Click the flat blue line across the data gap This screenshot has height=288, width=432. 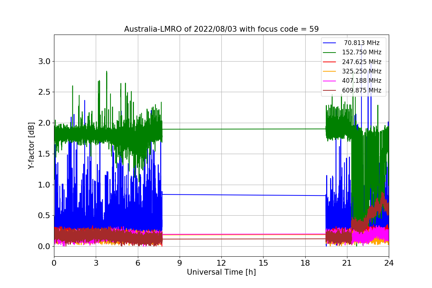pos(244,195)
